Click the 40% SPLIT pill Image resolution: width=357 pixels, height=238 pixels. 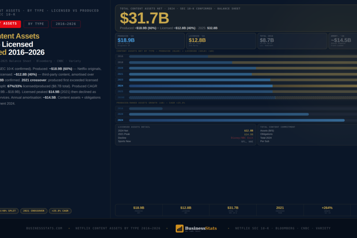pos(9,211)
